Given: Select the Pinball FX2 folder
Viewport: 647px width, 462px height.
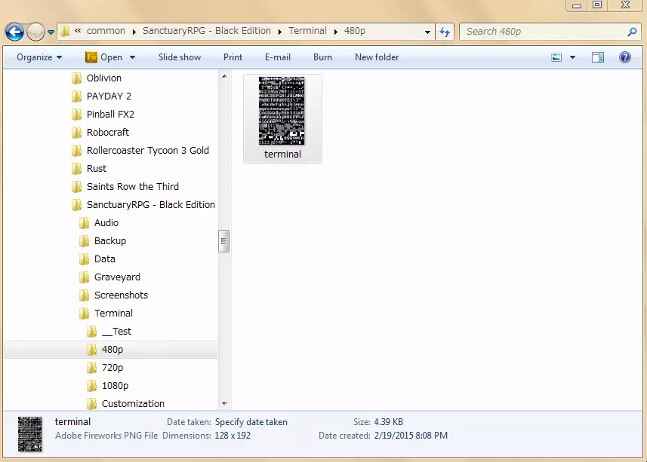Looking at the screenshot, I should click(110, 114).
